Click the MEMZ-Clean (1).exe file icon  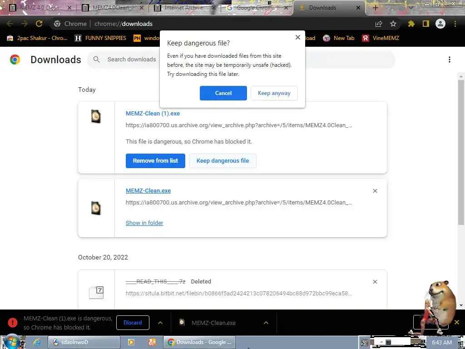[96, 116]
